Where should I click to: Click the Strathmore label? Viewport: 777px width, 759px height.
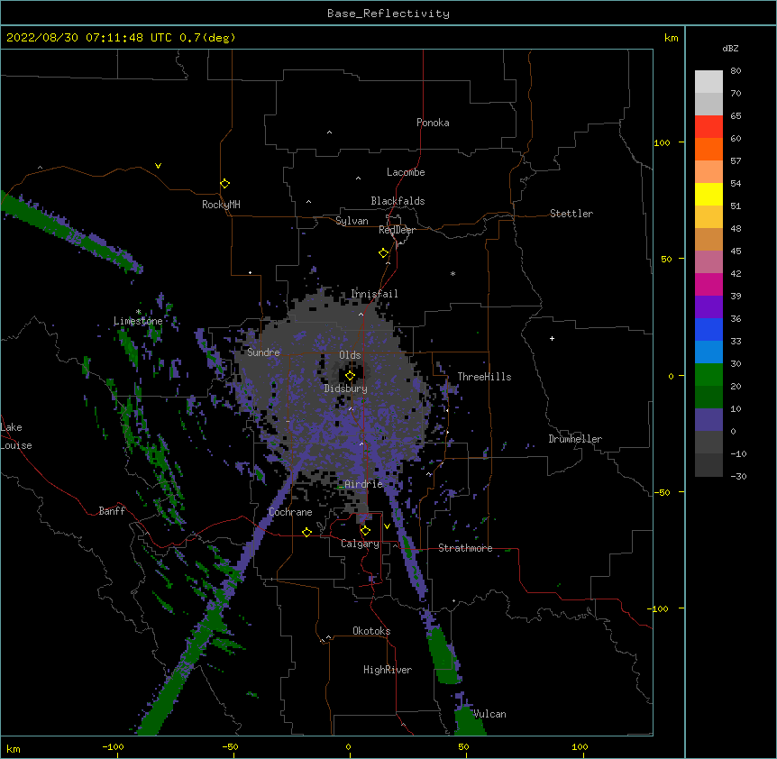(465, 548)
